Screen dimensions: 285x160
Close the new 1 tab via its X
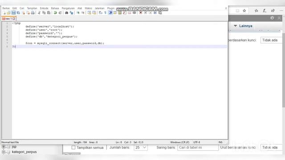point(14,19)
